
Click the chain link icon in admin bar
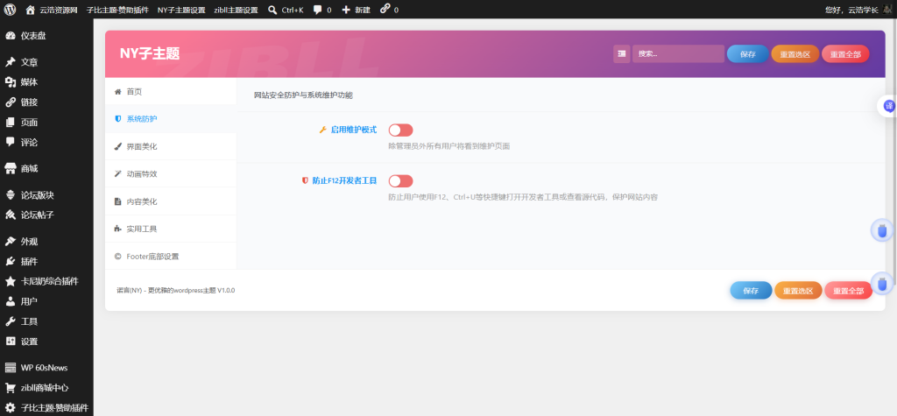(x=385, y=9)
